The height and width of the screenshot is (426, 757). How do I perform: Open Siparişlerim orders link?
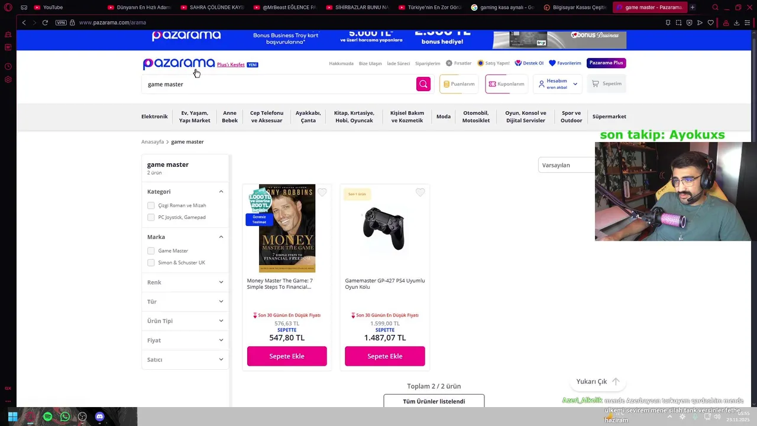pyautogui.click(x=428, y=63)
